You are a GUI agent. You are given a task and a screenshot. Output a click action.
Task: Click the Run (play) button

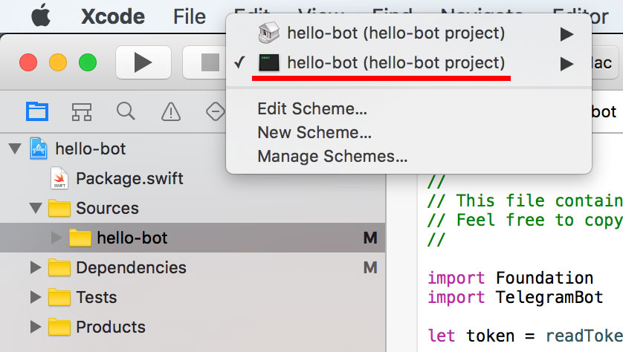tap(143, 62)
